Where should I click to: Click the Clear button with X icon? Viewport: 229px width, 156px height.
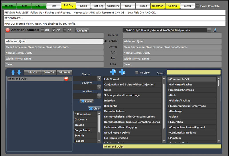[94, 108]
